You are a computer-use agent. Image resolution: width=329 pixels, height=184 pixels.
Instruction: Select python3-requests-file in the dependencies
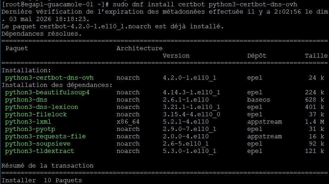click(x=45, y=137)
